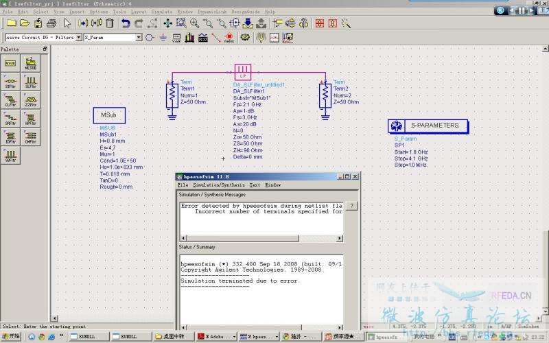Click the "Fp=2.1 GHz" parameter text
Image resolution: width=549 pixels, height=343 pixels.
pos(247,104)
